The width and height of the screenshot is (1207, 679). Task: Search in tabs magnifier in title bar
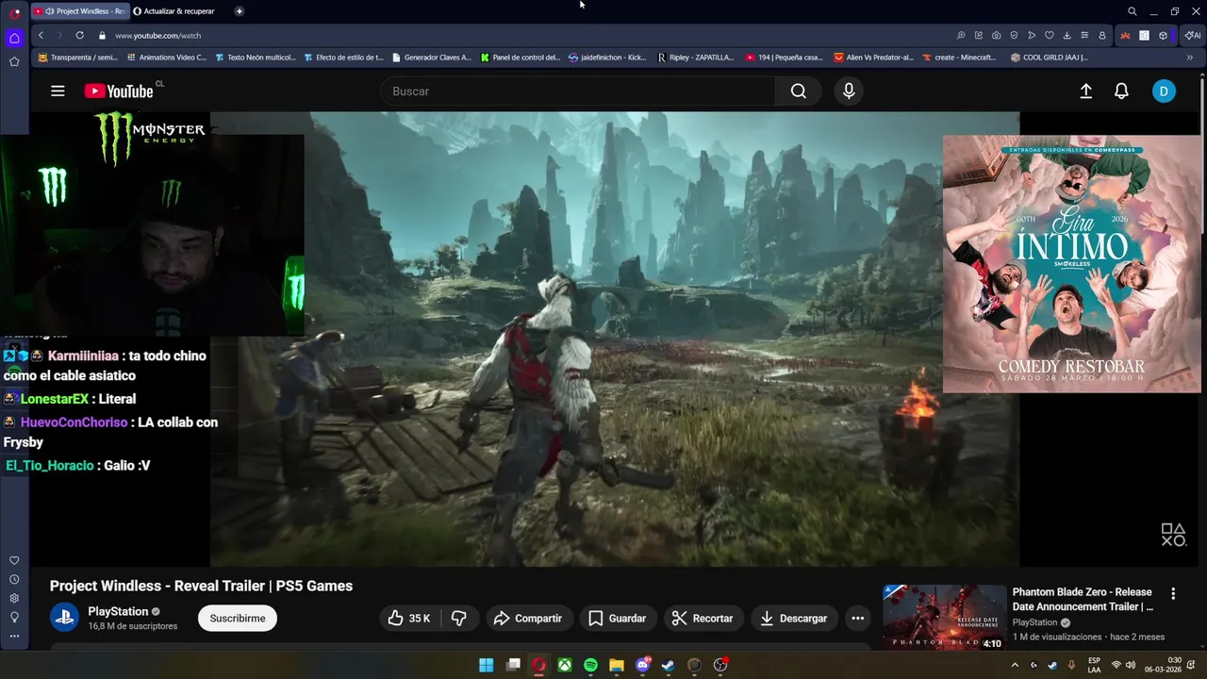(x=1132, y=11)
